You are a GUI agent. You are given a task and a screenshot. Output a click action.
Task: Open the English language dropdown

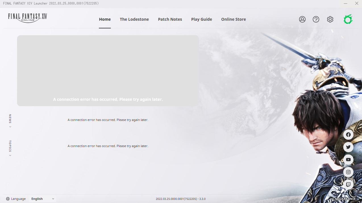click(43, 199)
